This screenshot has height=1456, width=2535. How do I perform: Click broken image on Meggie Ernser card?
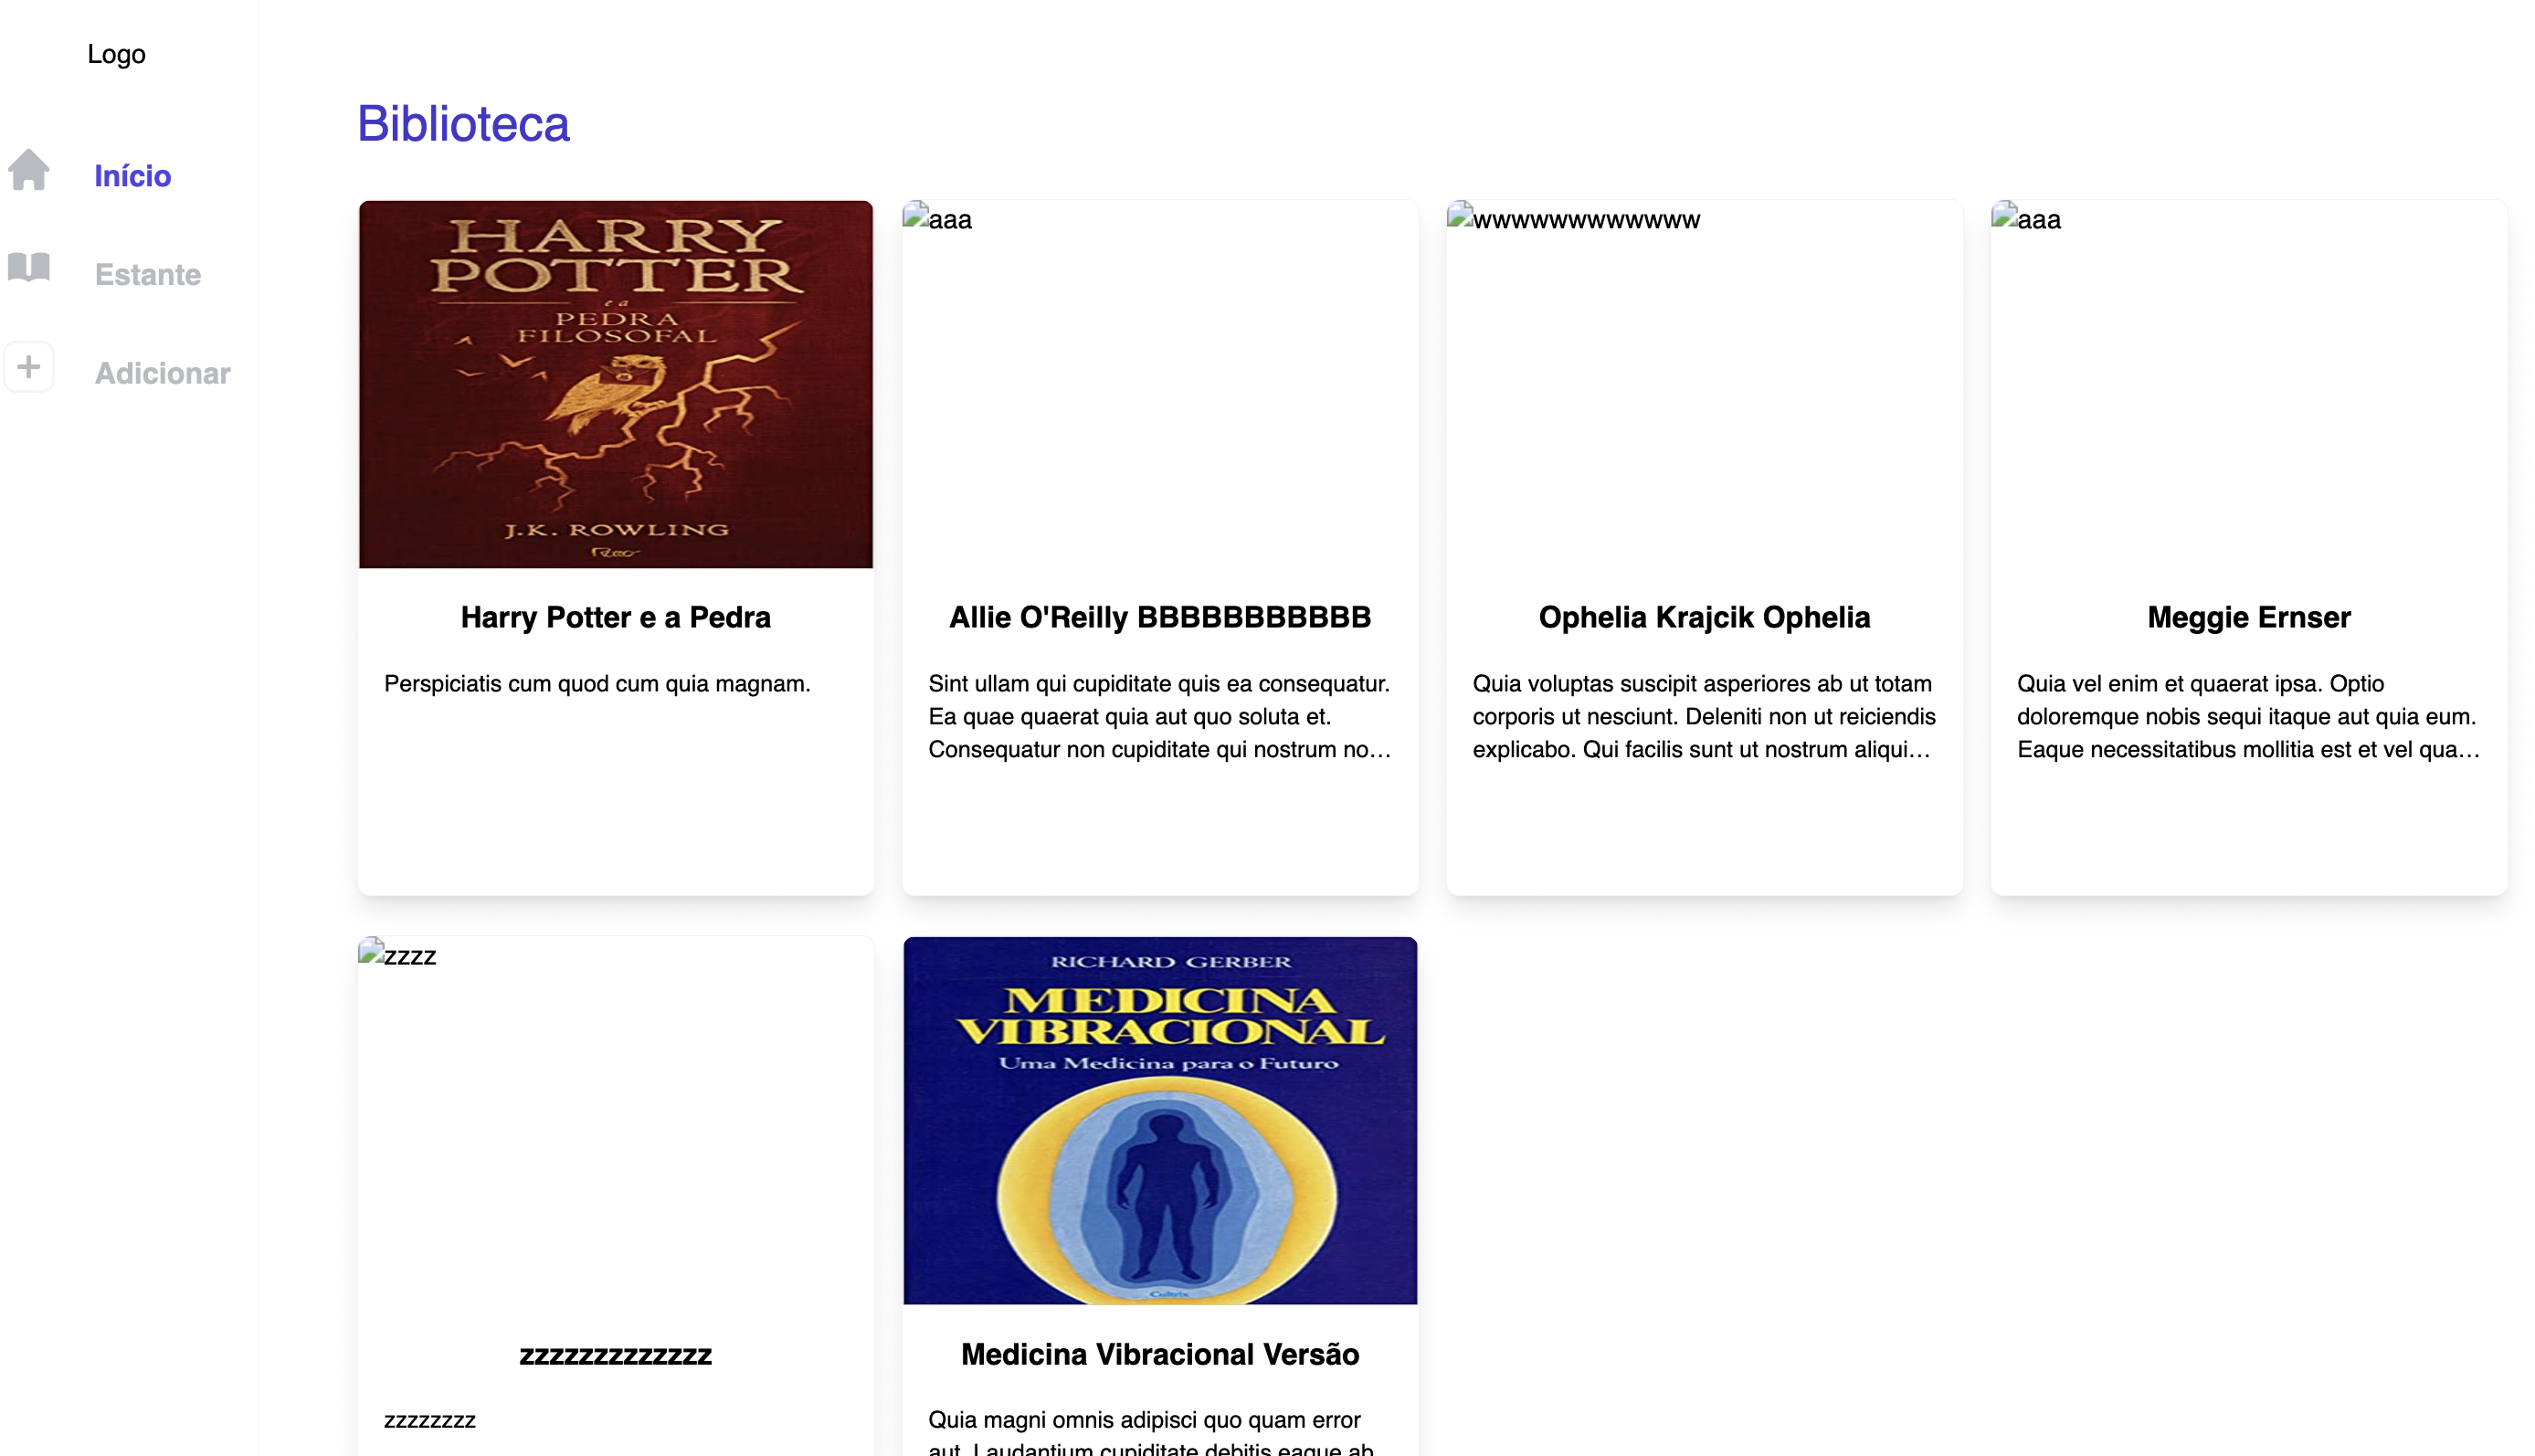(2026, 218)
